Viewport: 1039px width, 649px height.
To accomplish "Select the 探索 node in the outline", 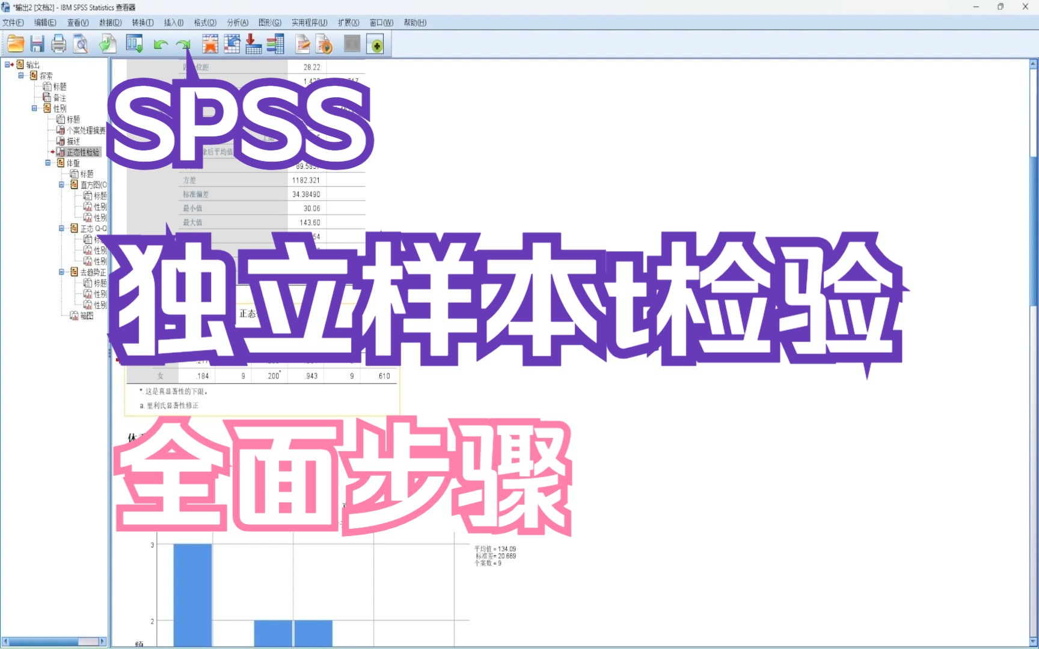I will (46, 76).
